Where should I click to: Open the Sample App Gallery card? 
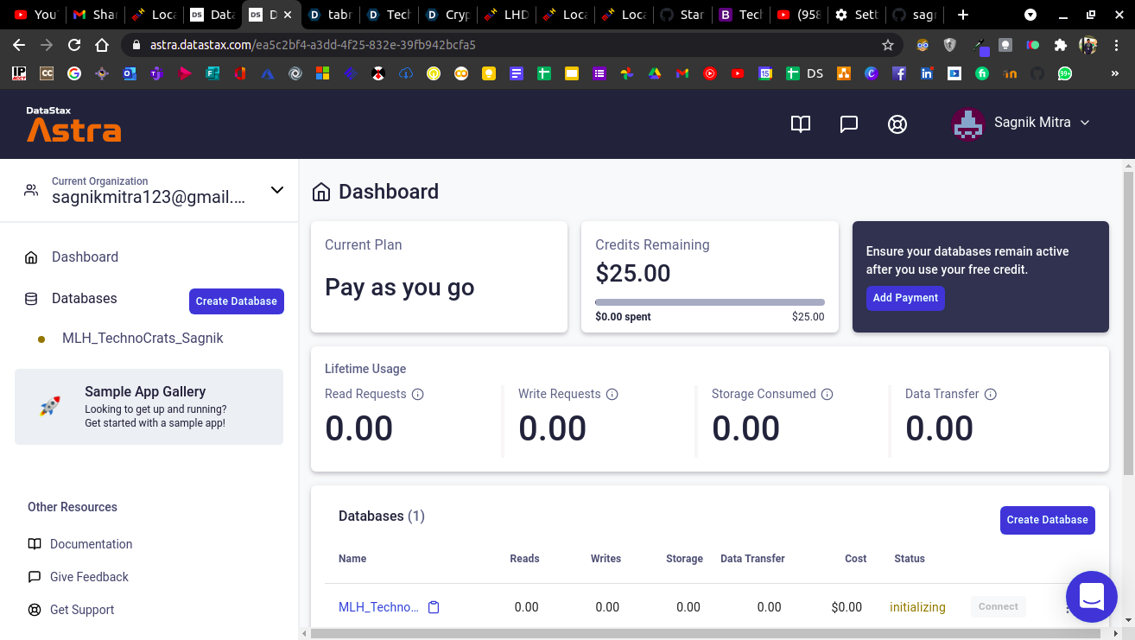[149, 407]
